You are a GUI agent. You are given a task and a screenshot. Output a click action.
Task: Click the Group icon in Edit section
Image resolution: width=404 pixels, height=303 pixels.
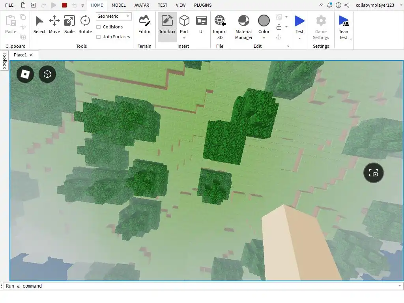click(x=279, y=17)
